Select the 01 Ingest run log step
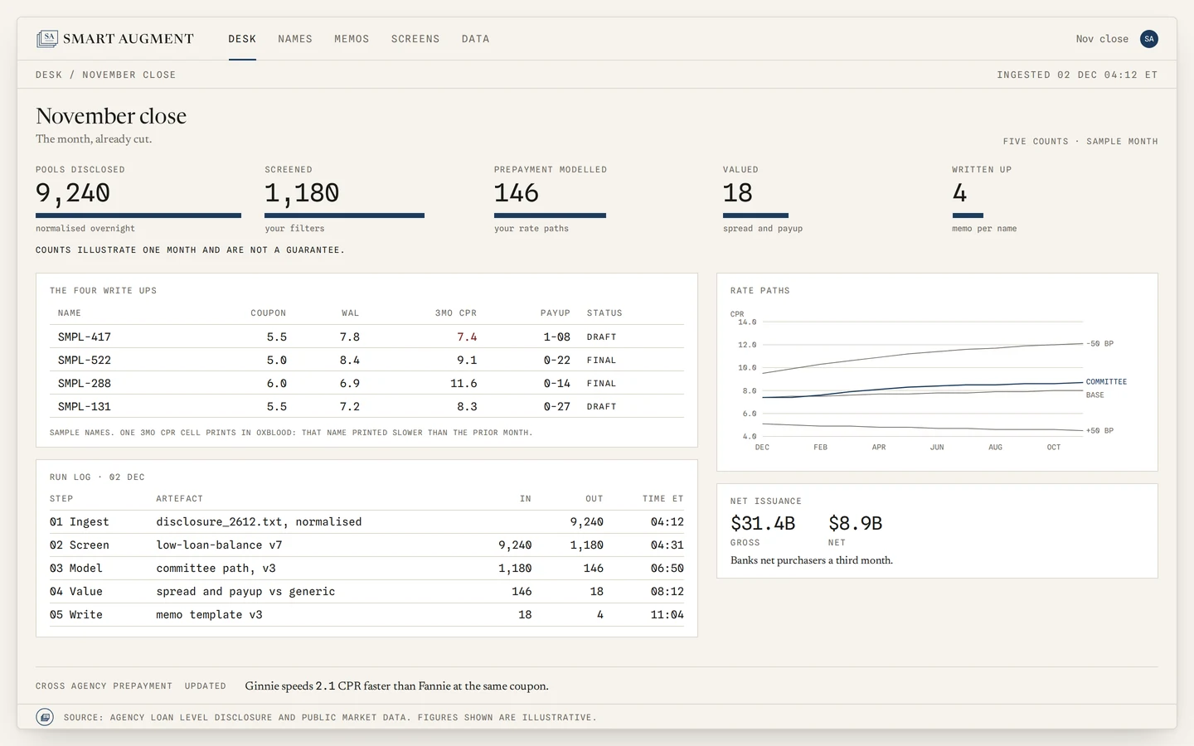Viewport: 1194px width, 746px height. (x=80, y=522)
